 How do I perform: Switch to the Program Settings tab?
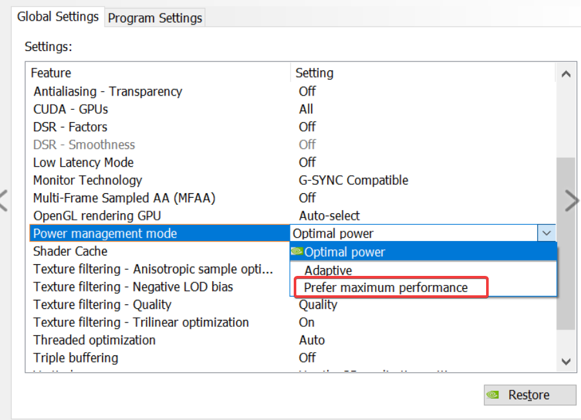(x=155, y=18)
